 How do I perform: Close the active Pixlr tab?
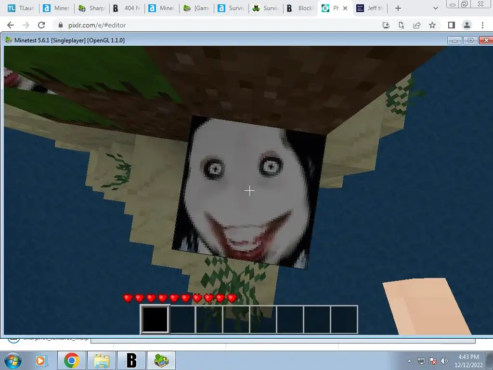345,8
